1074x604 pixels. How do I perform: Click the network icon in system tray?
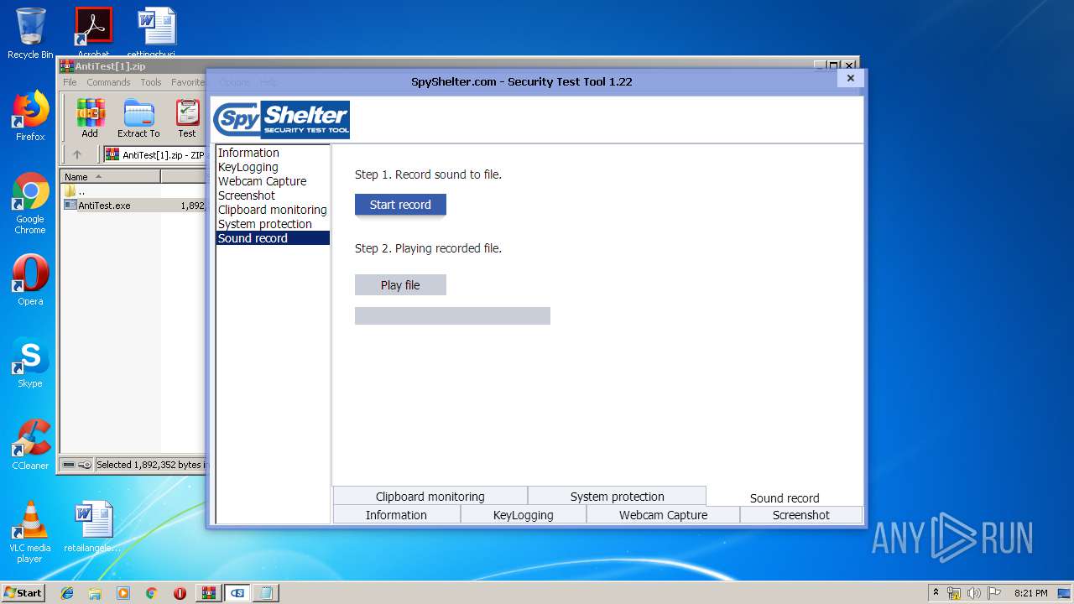[954, 593]
